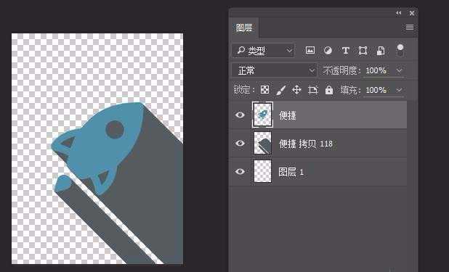Filter layers by adjustment layer icon

pos(328,51)
